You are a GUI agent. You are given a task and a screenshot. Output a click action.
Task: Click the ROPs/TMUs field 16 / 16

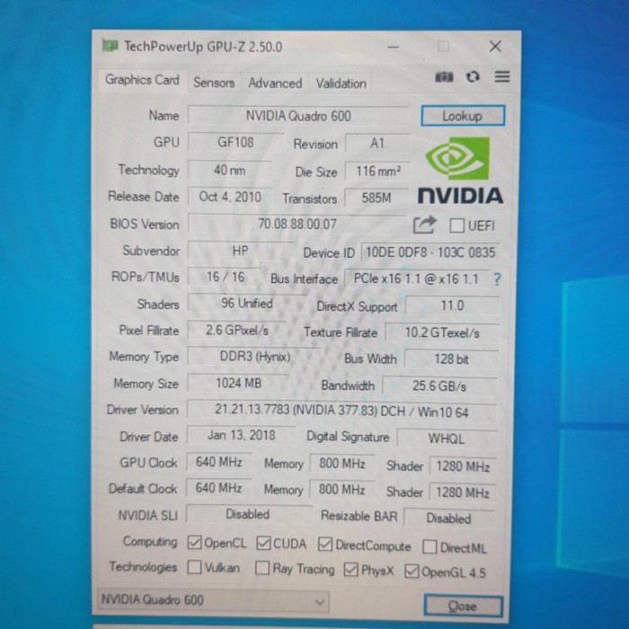[x=225, y=277]
